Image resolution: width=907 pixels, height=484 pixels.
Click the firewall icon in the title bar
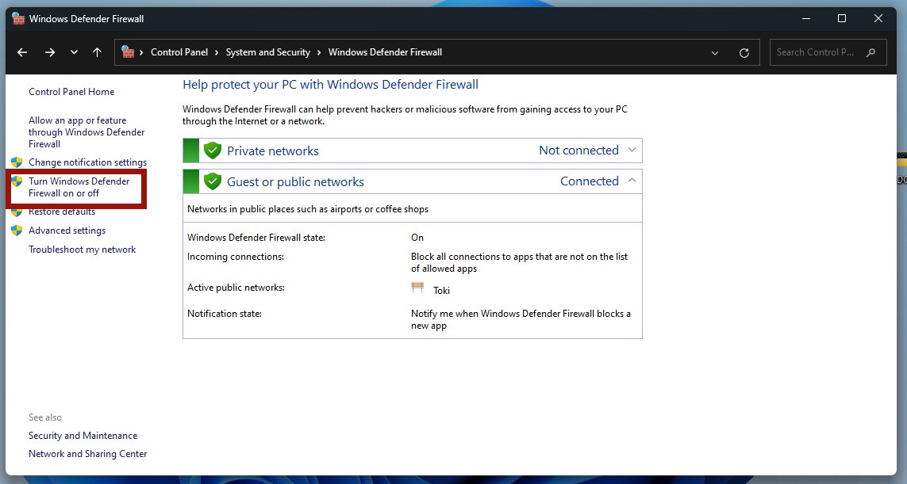point(17,17)
